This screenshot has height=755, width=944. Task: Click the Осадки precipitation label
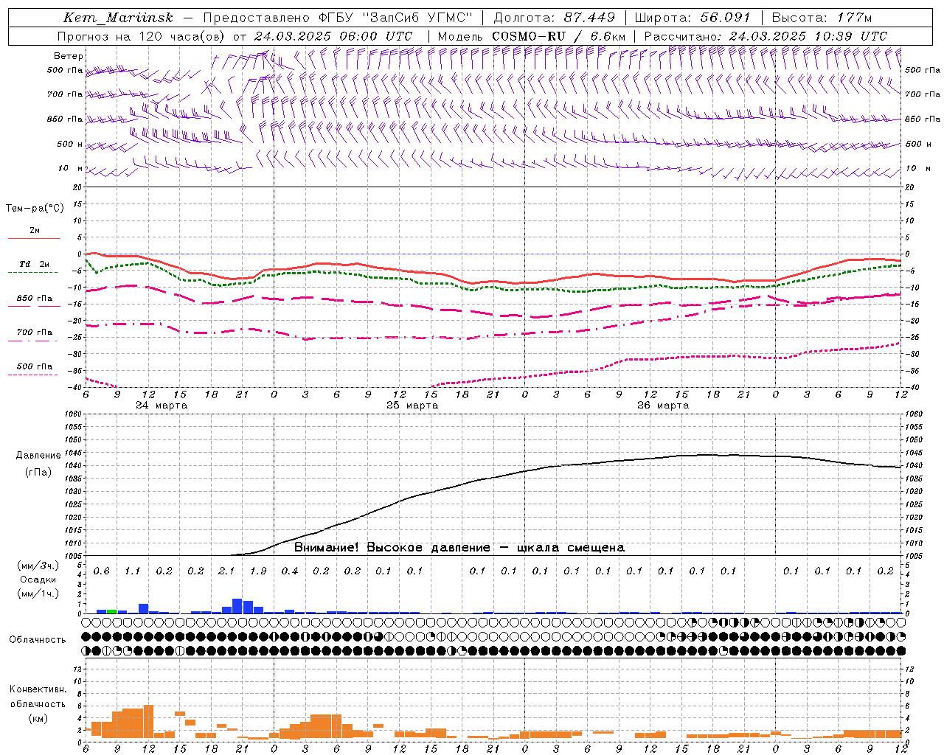38,580
